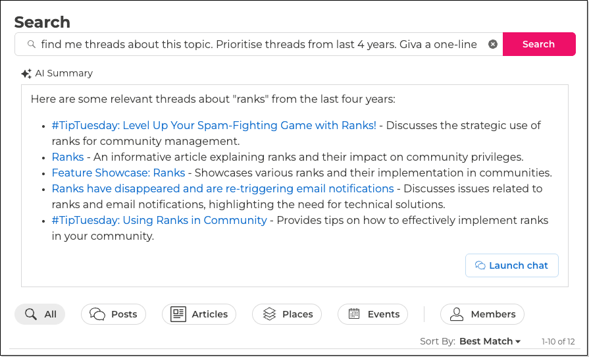The height and width of the screenshot is (357, 589).
Task: Clear the search query with X icon
Action: [493, 44]
